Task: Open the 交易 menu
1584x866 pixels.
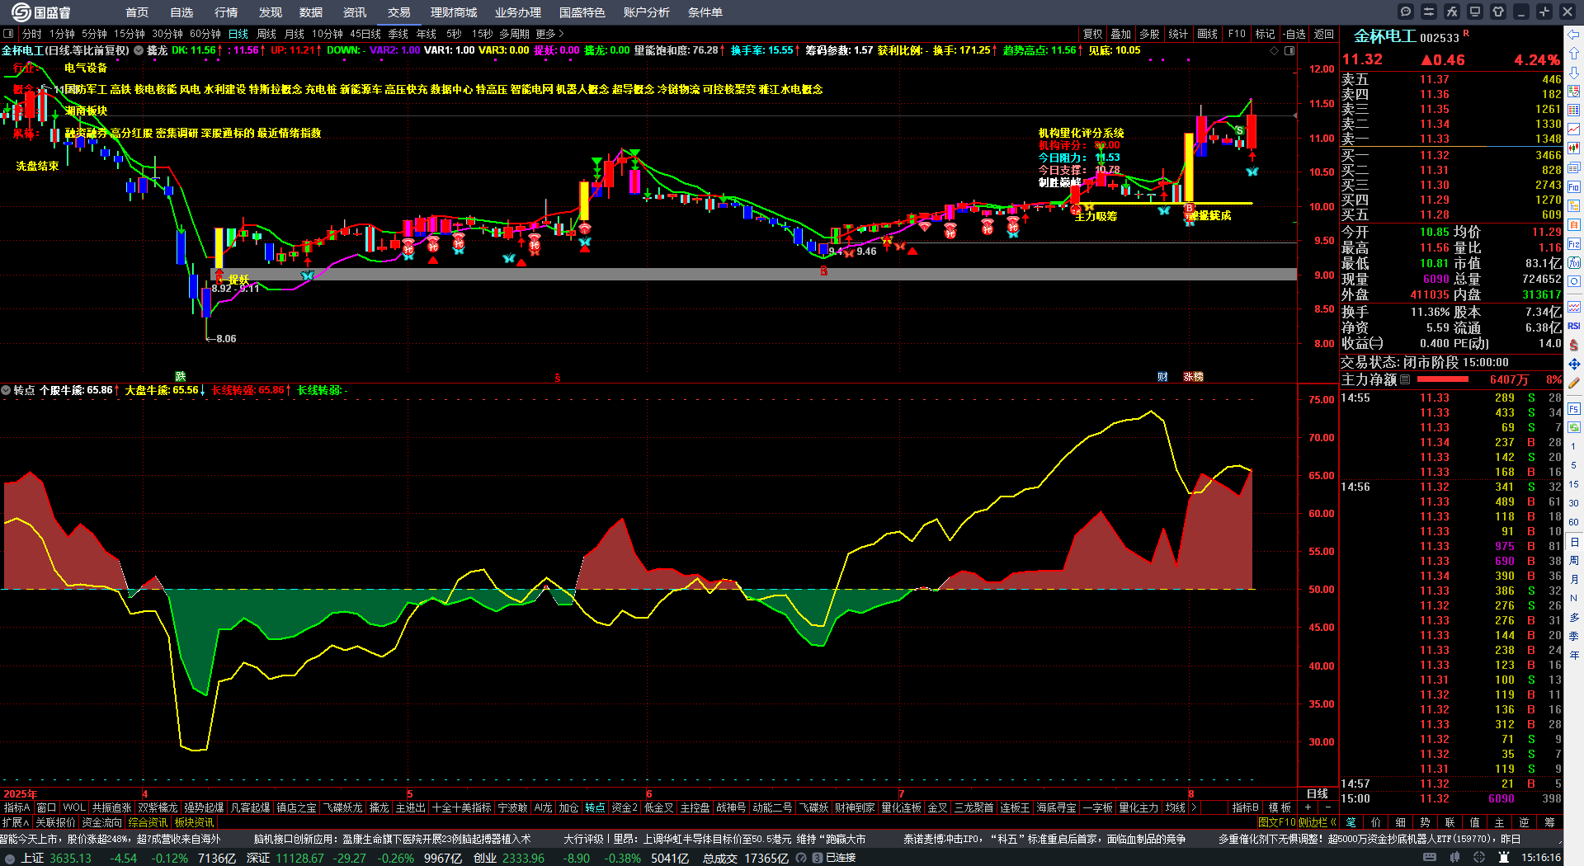Action: 399,12
